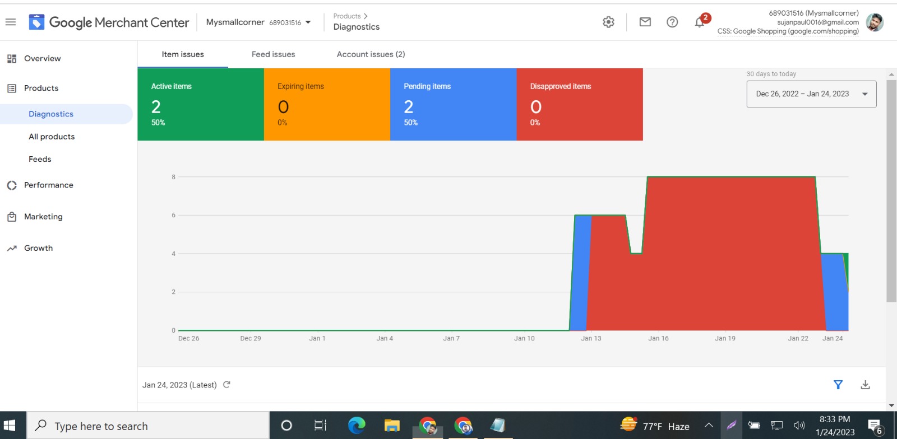Open the Windows notification center

(x=876, y=427)
